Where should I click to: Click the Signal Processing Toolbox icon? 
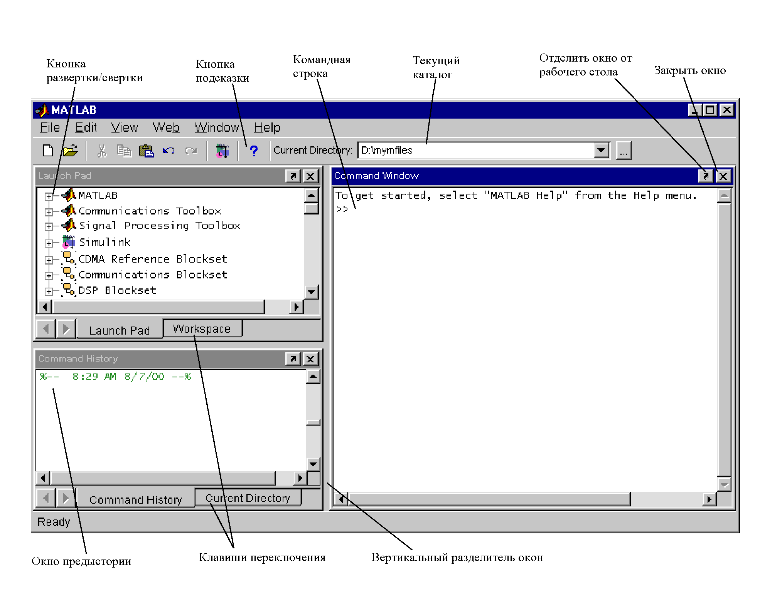point(69,225)
